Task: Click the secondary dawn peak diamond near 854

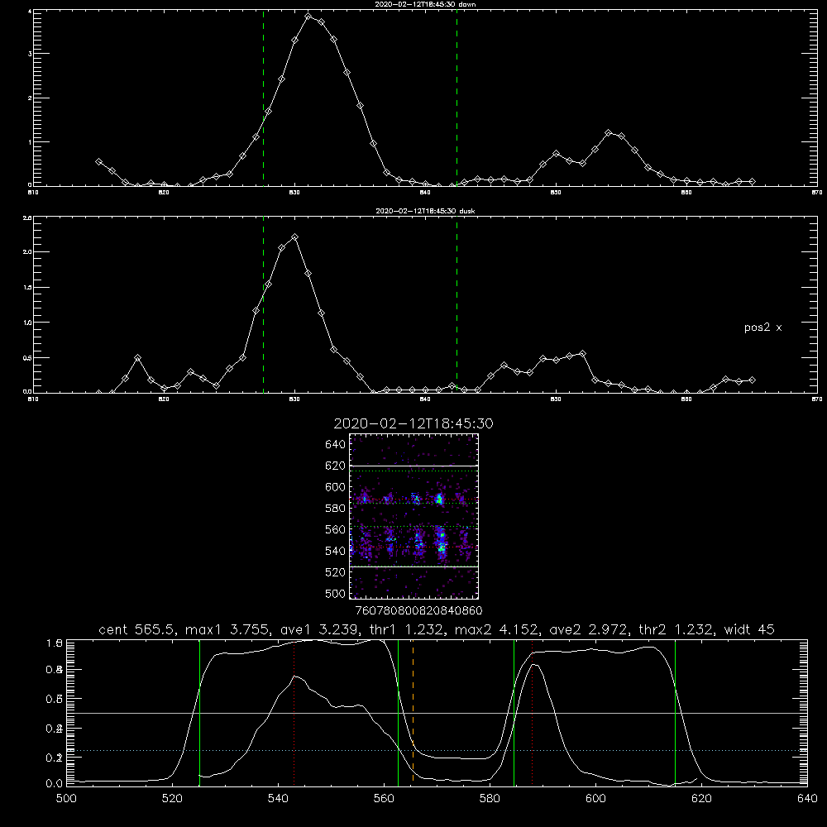Action: click(608, 133)
